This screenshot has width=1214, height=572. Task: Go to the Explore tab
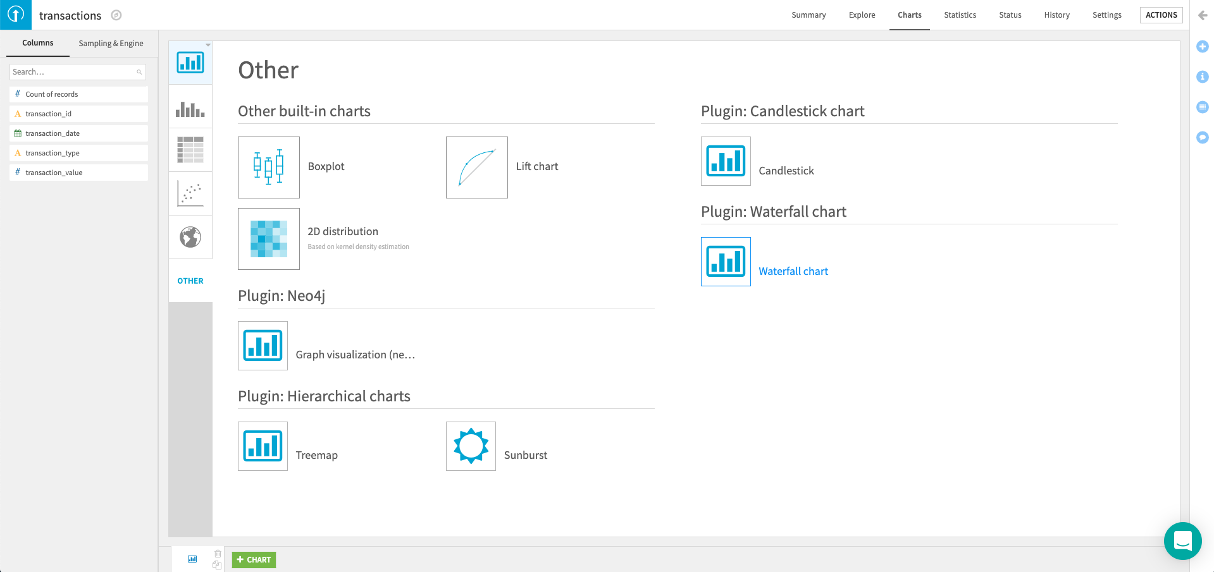point(862,15)
